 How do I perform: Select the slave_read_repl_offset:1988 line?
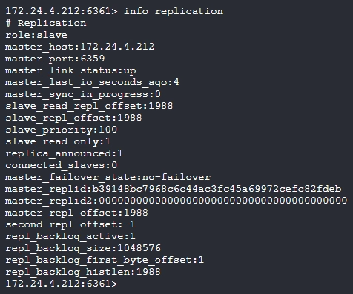click(x=89, y=106)
